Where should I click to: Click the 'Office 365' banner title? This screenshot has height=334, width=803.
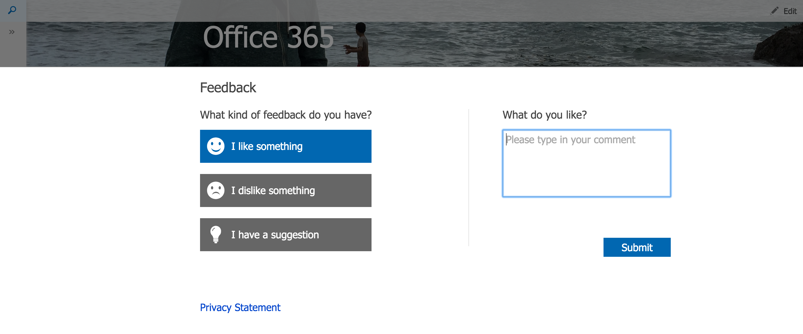pyautogui.click(x=268, y=37)
